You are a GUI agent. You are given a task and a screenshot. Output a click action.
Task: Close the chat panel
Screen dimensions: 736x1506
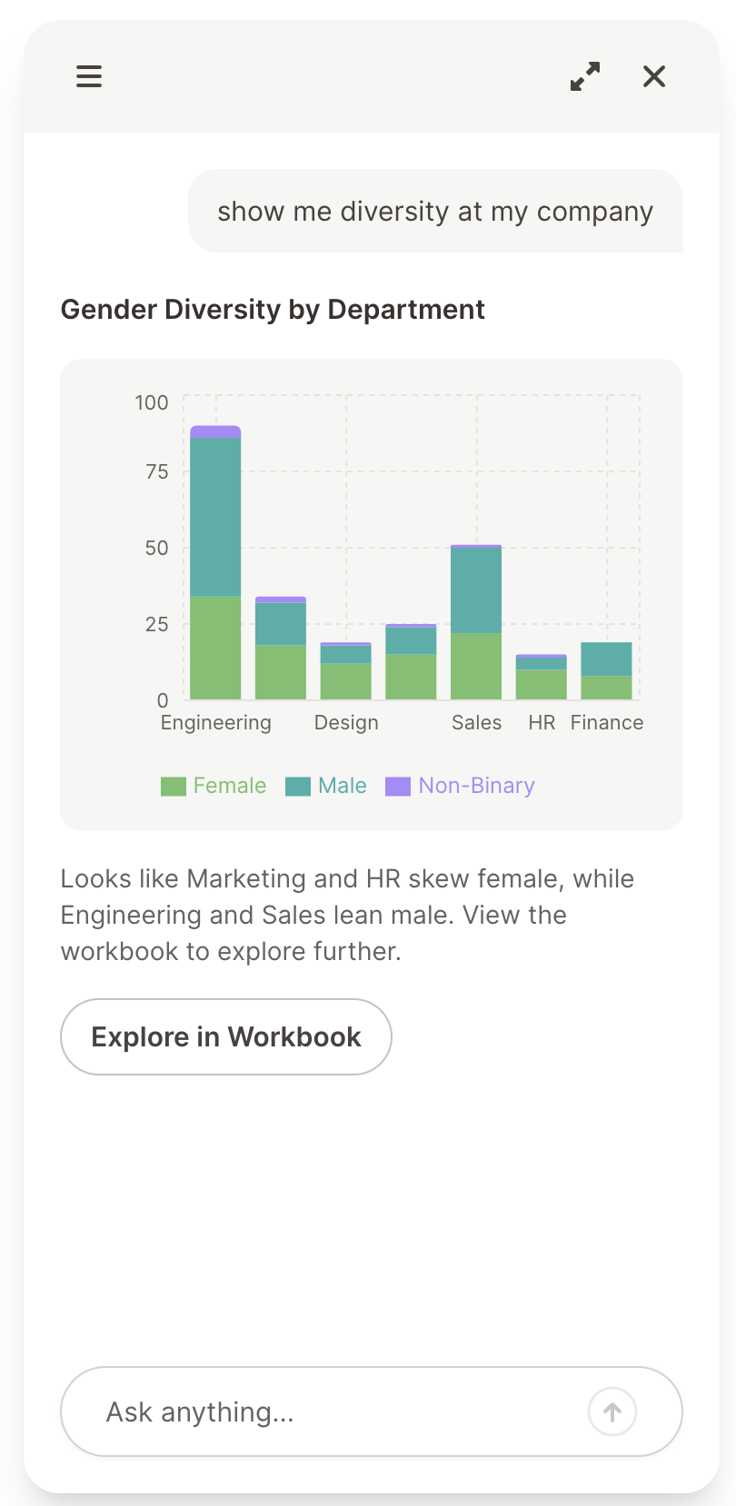pos(654,76)
